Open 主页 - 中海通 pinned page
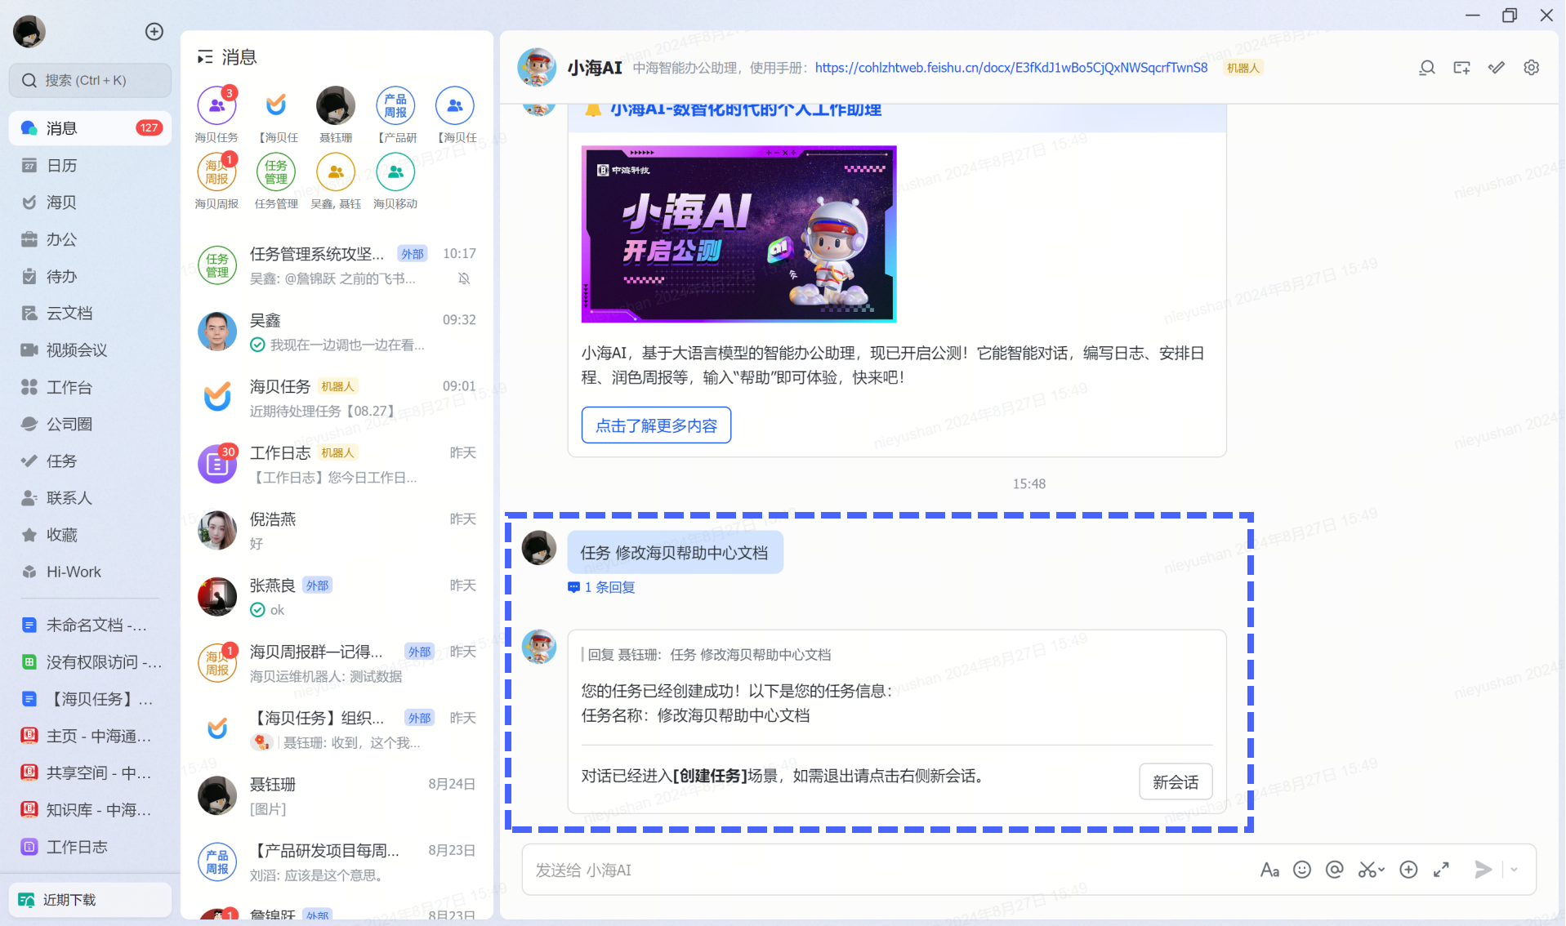This screenshot has height=926, width=1566. pyautogui.click(x=90, y=736)
